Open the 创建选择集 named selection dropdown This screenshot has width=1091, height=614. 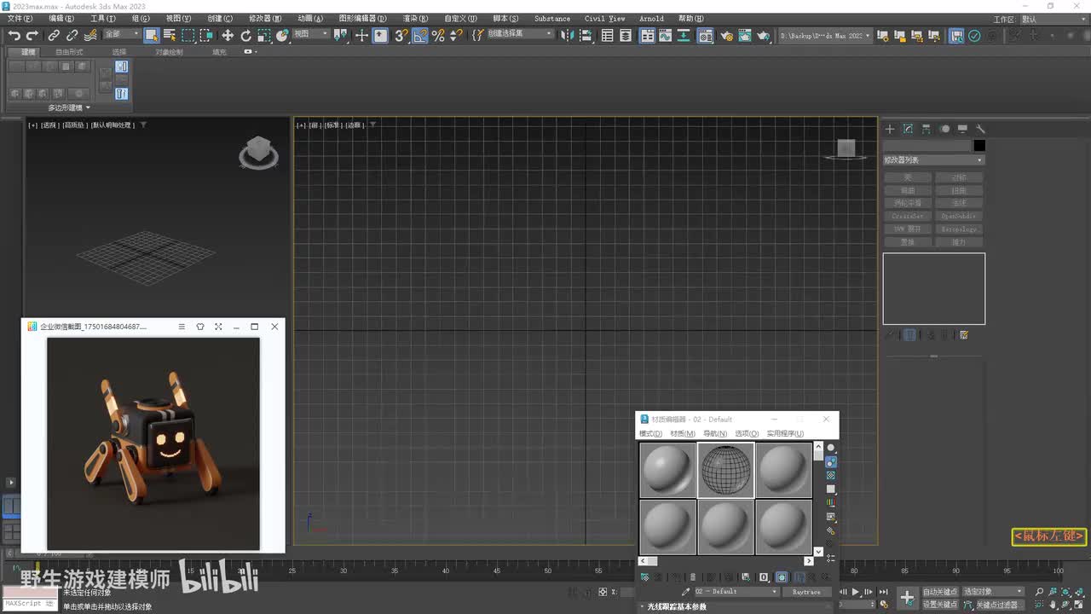point(519,34)
